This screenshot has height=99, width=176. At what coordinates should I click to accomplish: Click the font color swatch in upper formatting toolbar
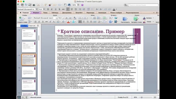click(114, 9)
